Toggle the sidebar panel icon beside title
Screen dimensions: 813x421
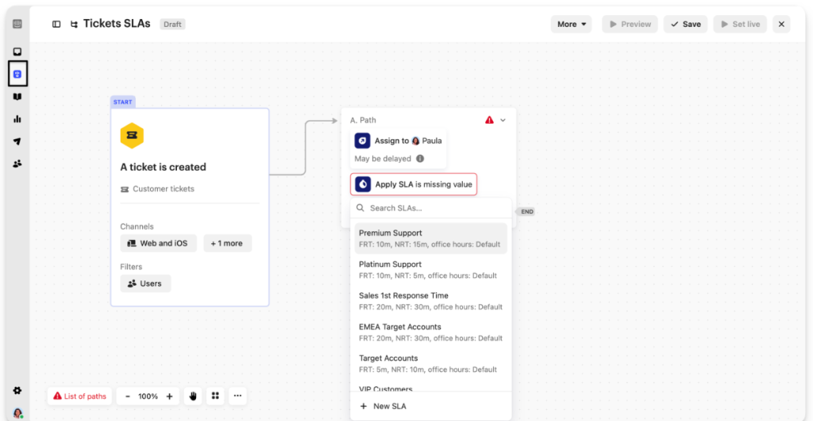tap(56, 24)
